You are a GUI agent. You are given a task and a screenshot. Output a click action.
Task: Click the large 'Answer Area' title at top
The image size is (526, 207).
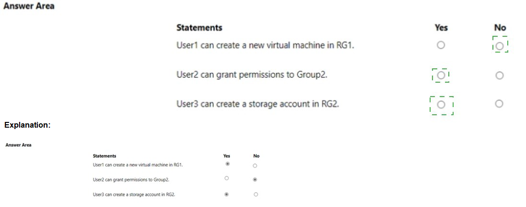click(x=29, y=6)
